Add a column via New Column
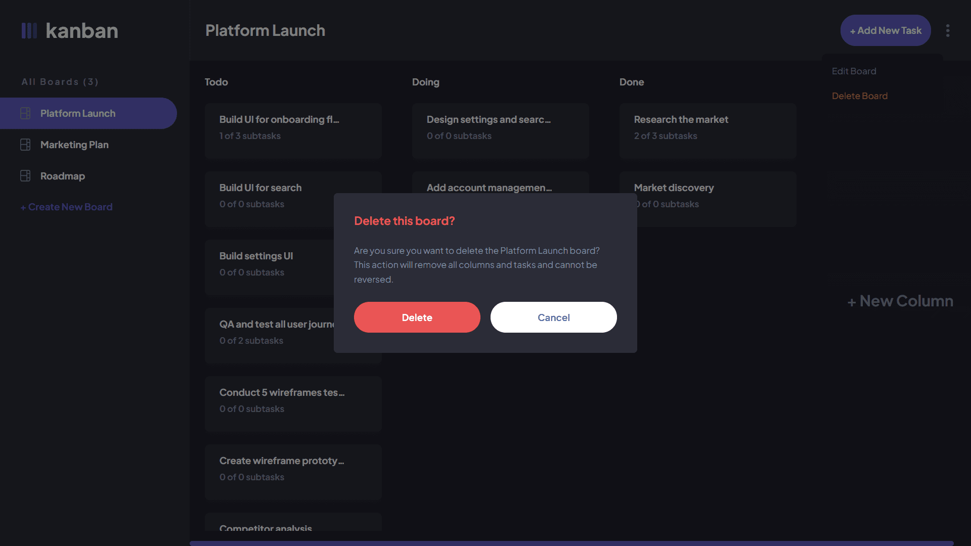This screenshot has height=546, width=971. pos(900,301)
